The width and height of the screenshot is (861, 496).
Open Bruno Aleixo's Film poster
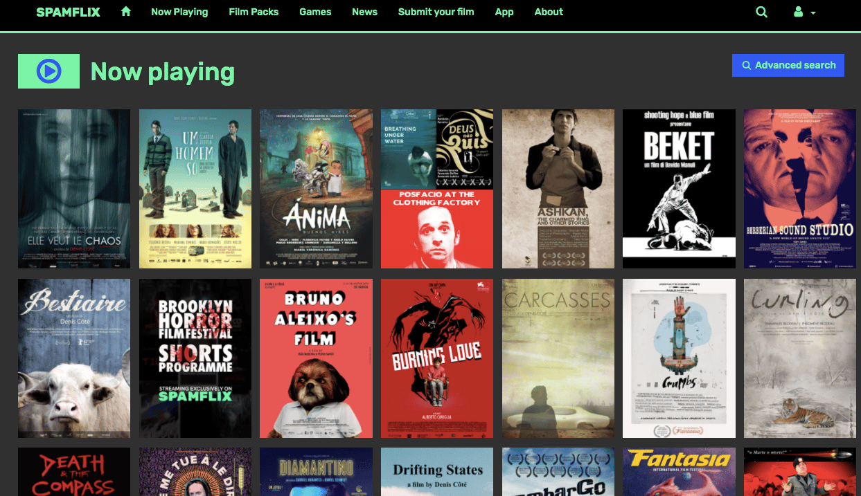(316, 358)
